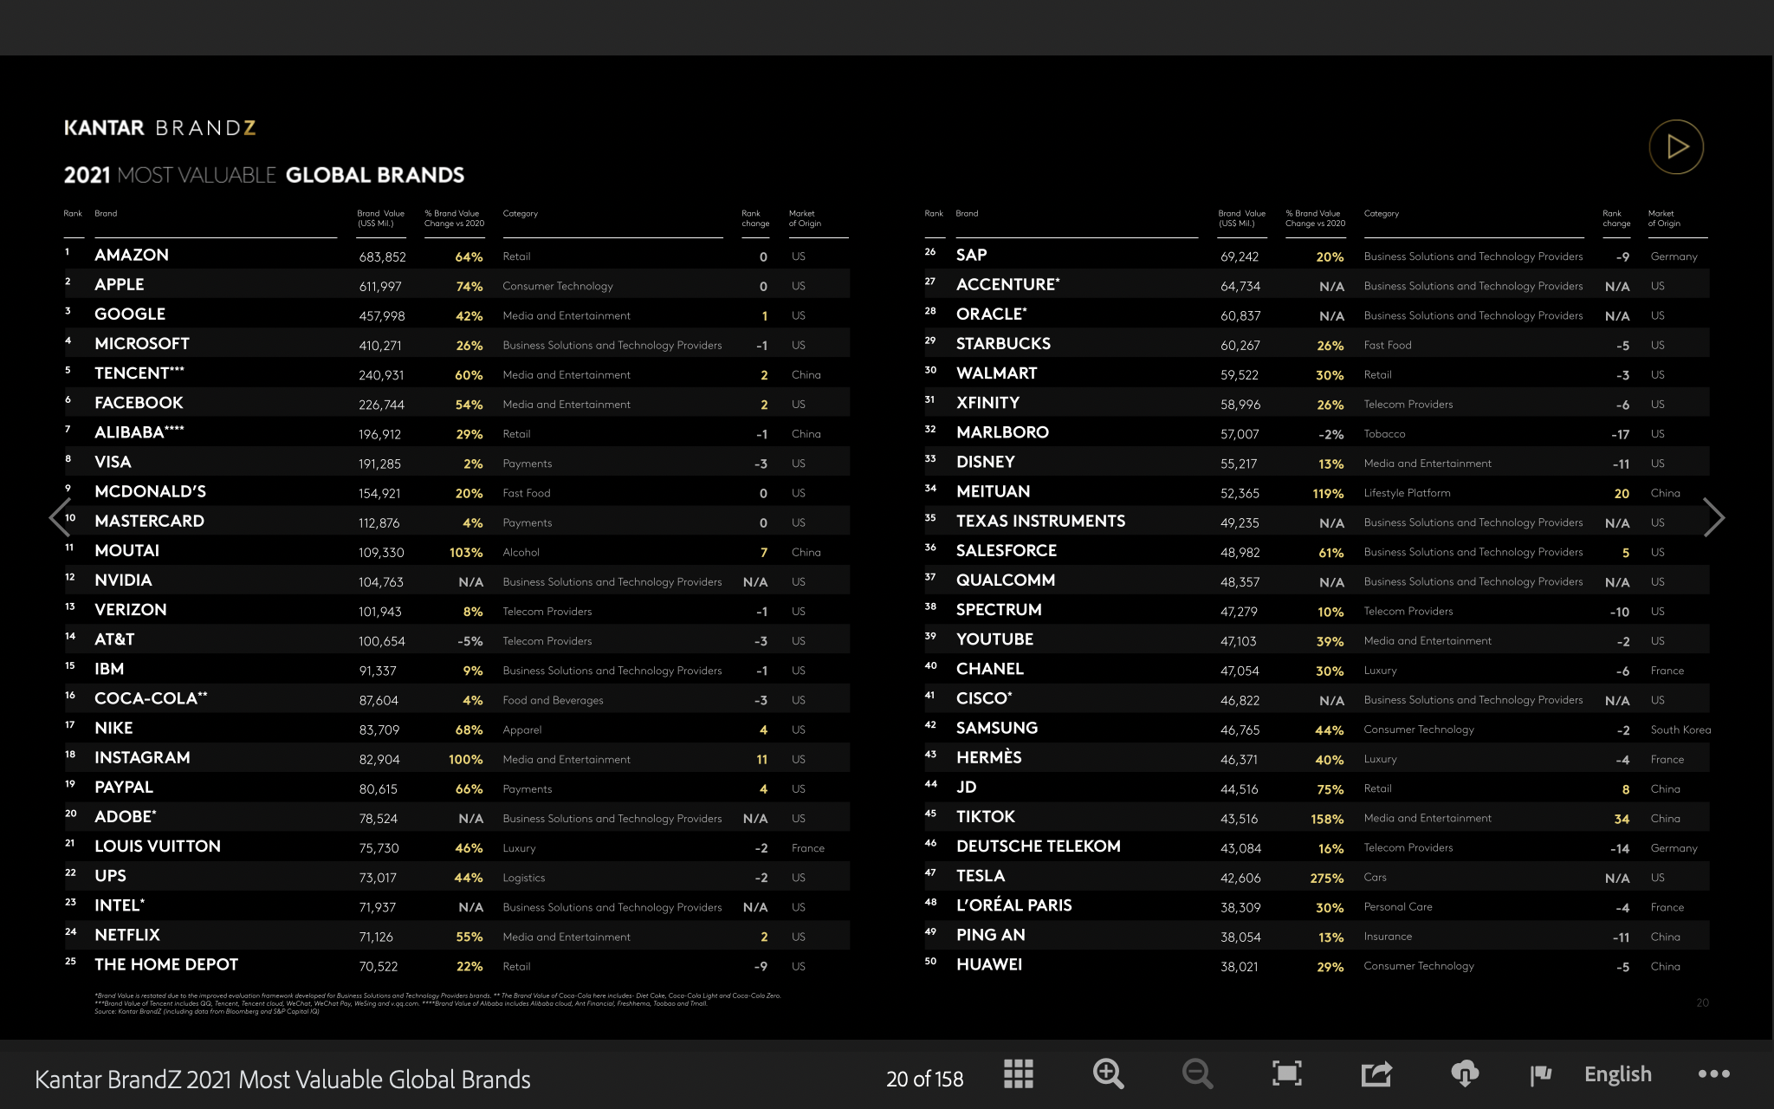
Task: Click the MEITUAN brand name
Action: tap(993, 491)
